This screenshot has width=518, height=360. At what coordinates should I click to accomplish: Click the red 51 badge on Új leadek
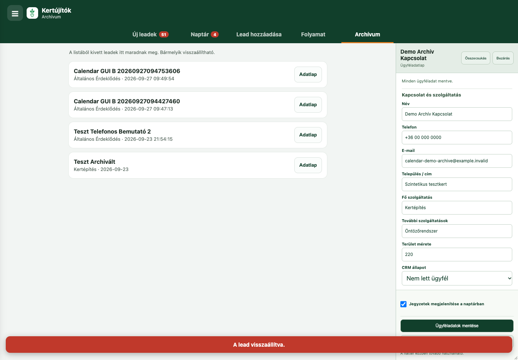(164, 35)
